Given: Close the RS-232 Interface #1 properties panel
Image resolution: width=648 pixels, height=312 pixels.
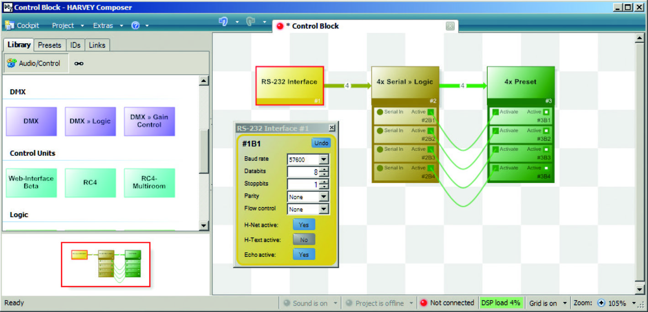Looking at the screenshot, I should tap(332, 128).
